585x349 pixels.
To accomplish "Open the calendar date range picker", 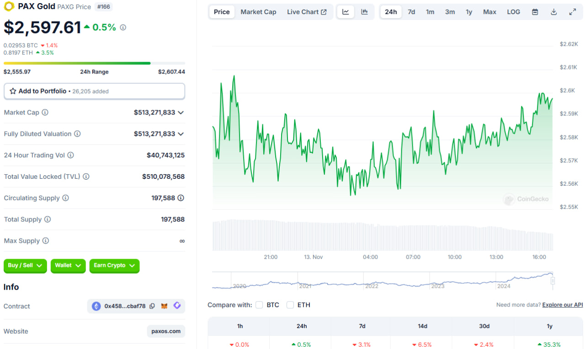I will (x=535, y=12).
